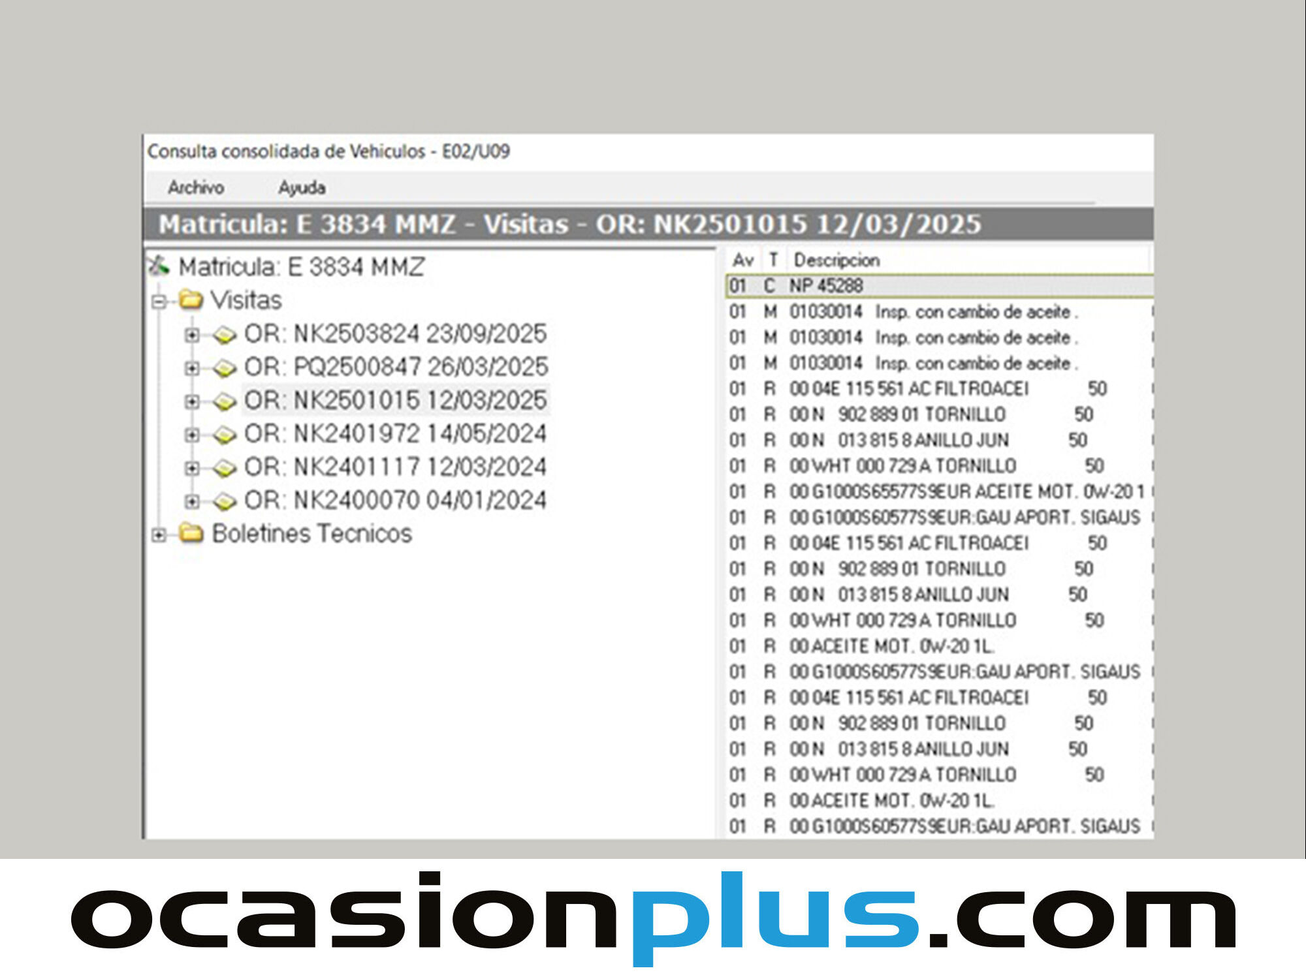Expand order NK2401117 12/03/2024
1306x979 pixels.
[x=191, y=468]
